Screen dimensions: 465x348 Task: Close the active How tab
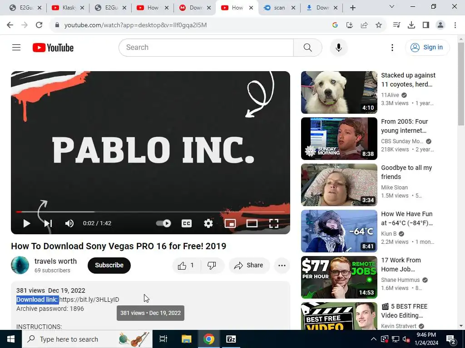coord(251,8)
